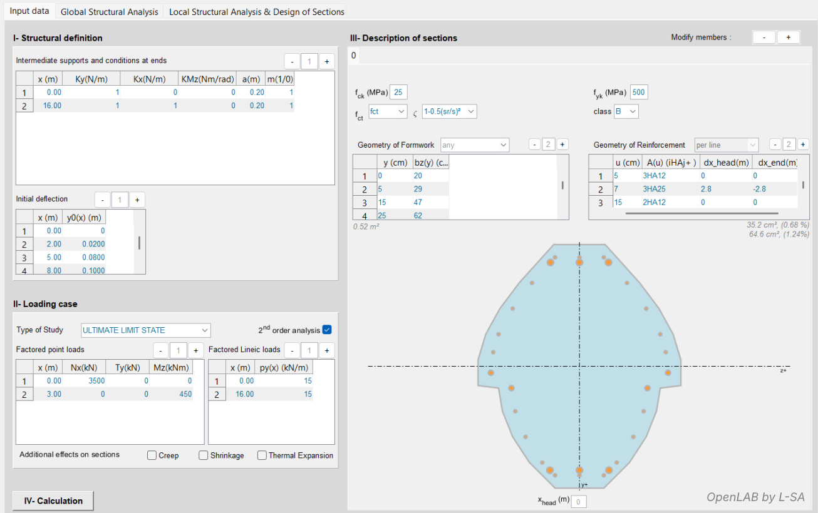Open the Type of Study dropdown

pos(146,330)
